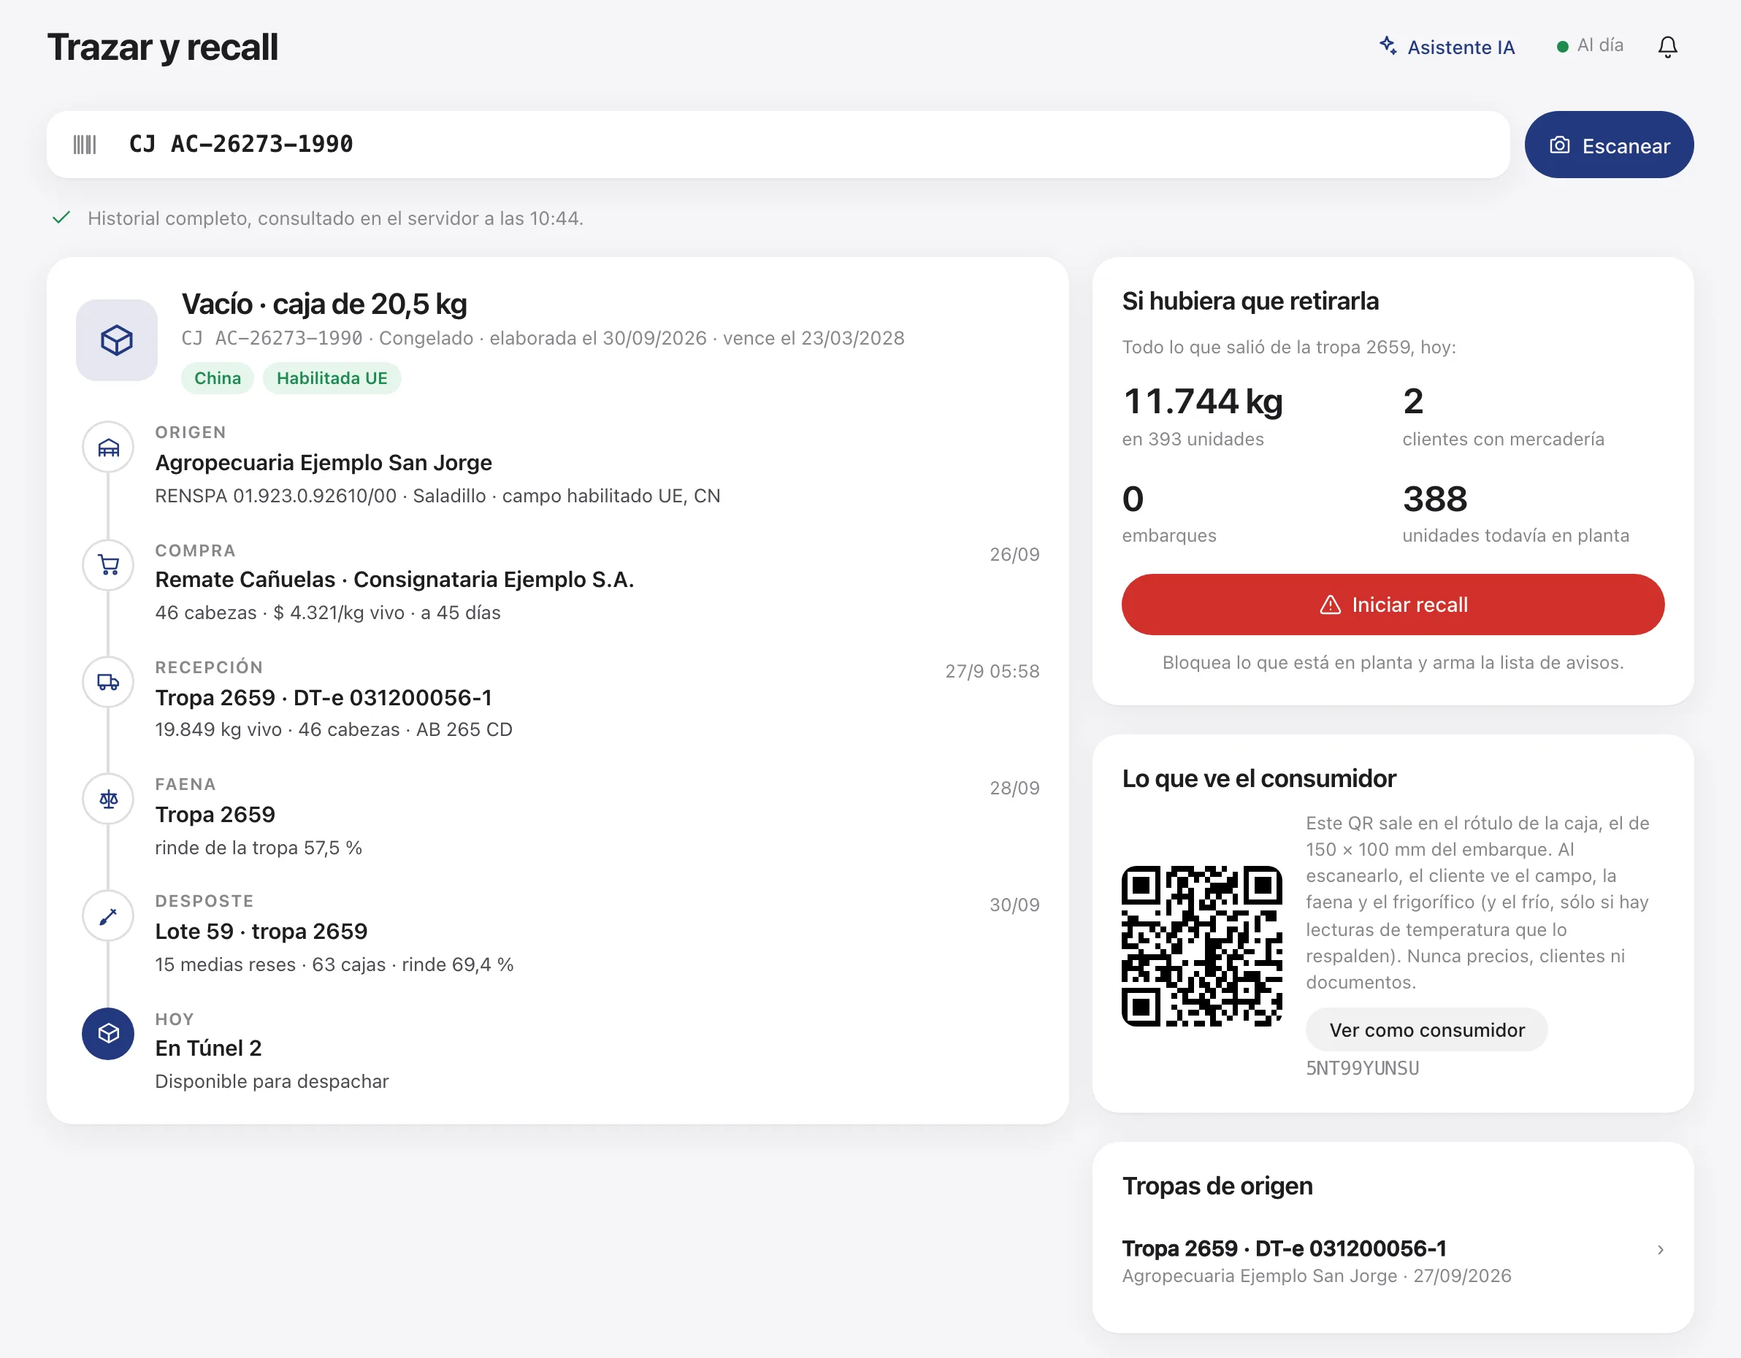Click Ver como consumidor button
The width and height of the screenshot is (1741, 1358).
(x=1426, y=1029)
